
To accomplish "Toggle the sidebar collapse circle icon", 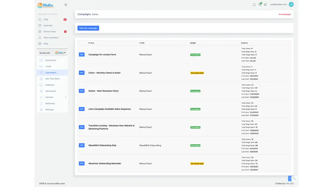I will tap(66, 5).
